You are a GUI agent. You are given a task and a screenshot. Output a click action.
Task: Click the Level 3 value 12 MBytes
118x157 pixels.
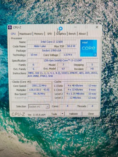75,98
